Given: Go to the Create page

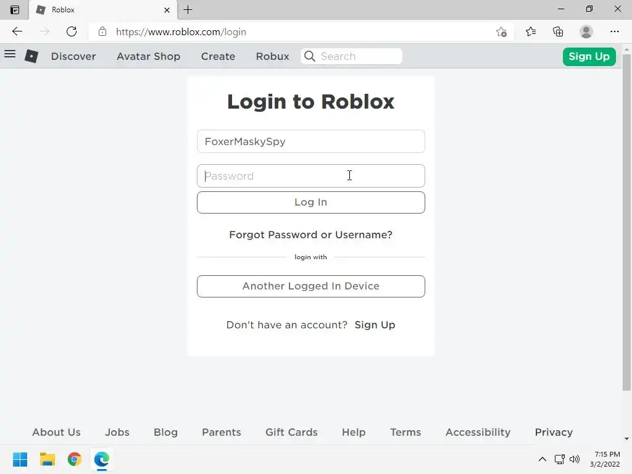Looking at the screenshot, I should [218, 56].
